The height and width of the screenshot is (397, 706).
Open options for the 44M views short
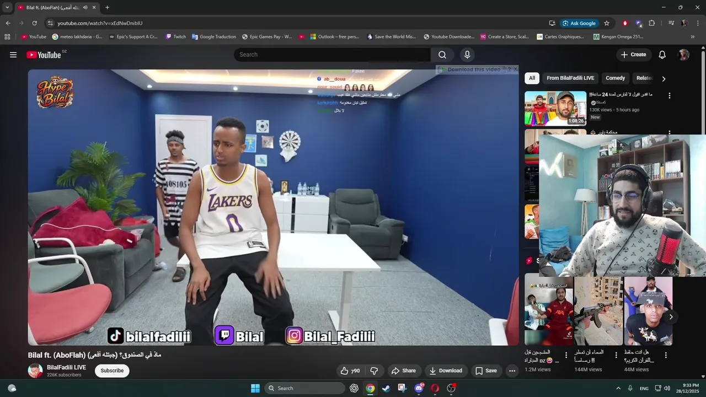[666, 355]
